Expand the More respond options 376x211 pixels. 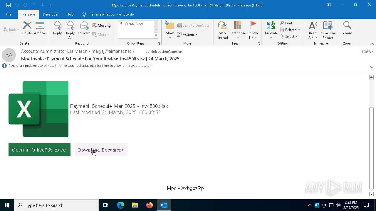click(x=101, y=34)
